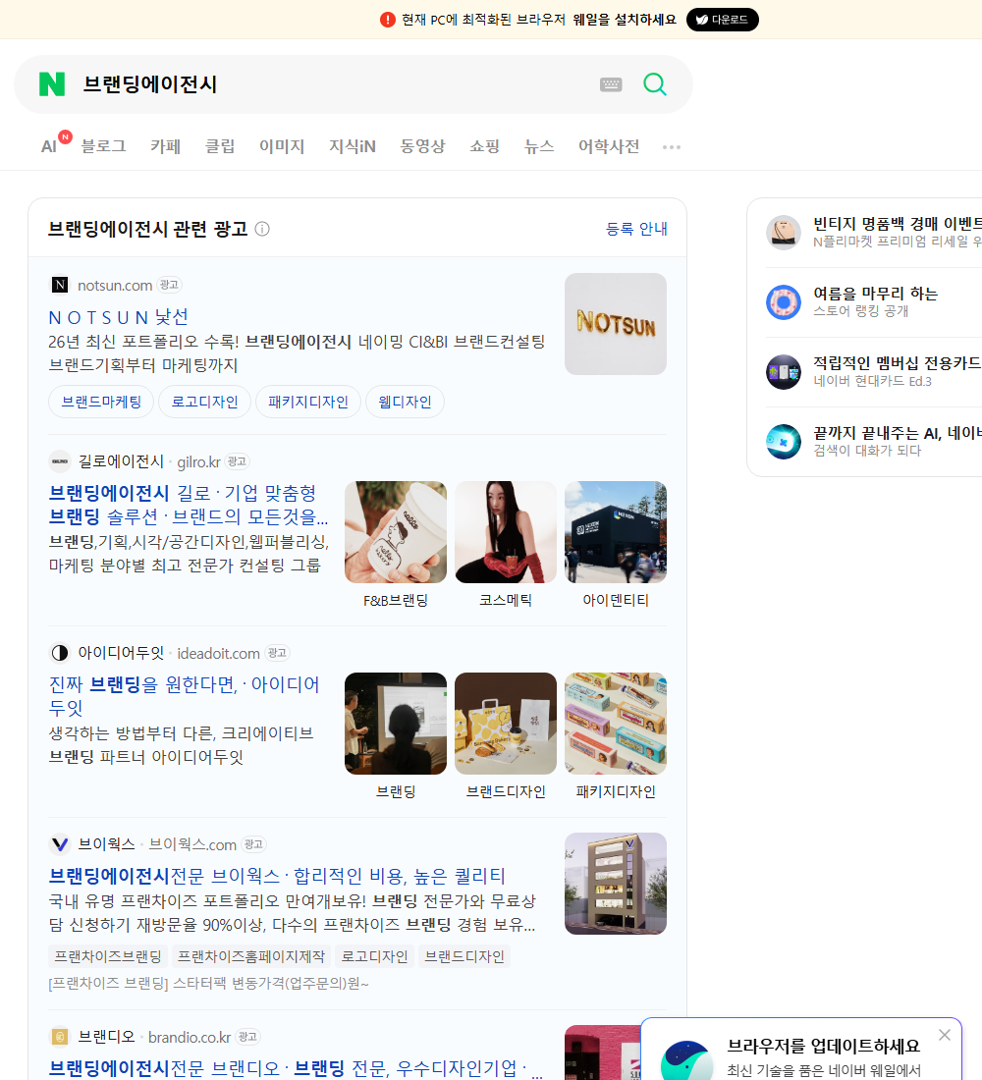Click the 프랜차이즈홈페이지제작 tag
The image size is (982, 1080).
[x=250, y=956]
